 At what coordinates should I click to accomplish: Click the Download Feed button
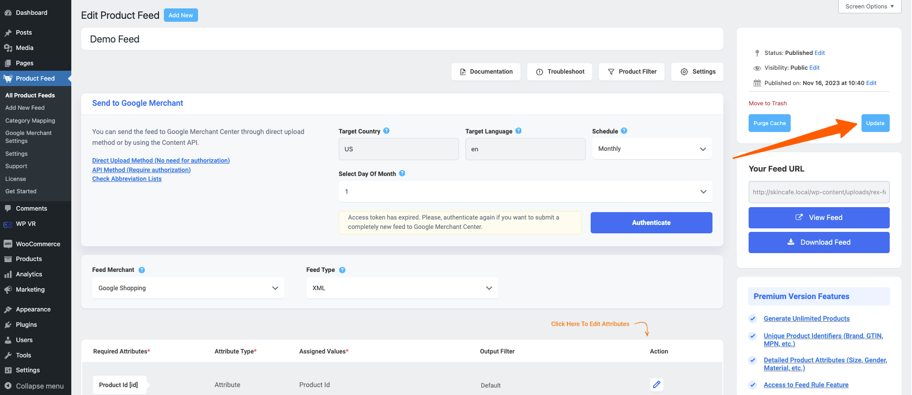point(819,242)
